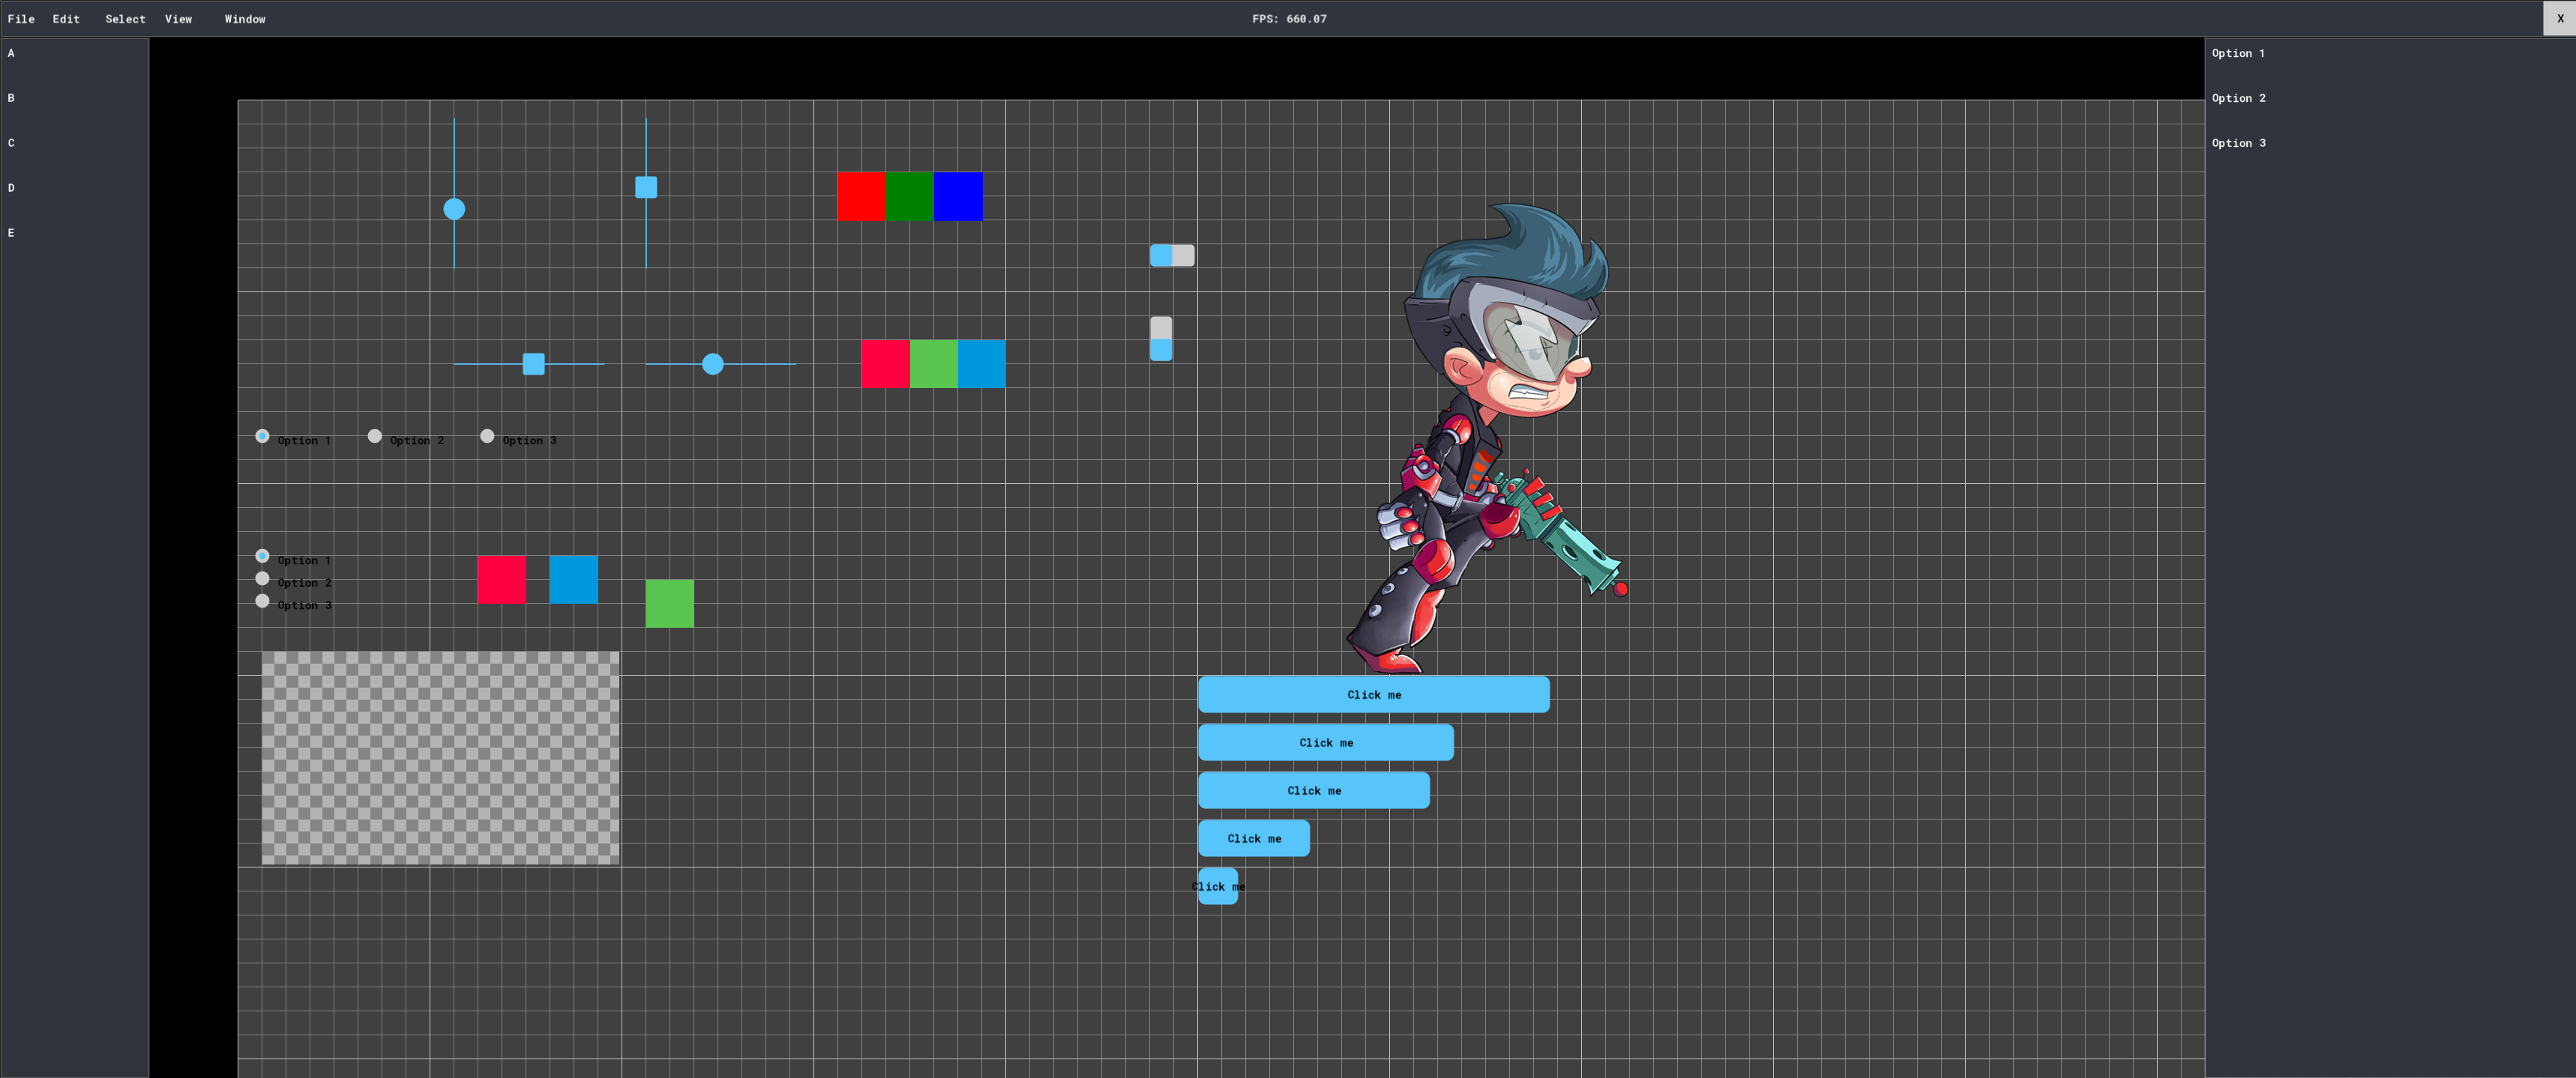Toggle the horizontal switch
Viewport: 2576px width, 1078px height.
[1171, 255]
